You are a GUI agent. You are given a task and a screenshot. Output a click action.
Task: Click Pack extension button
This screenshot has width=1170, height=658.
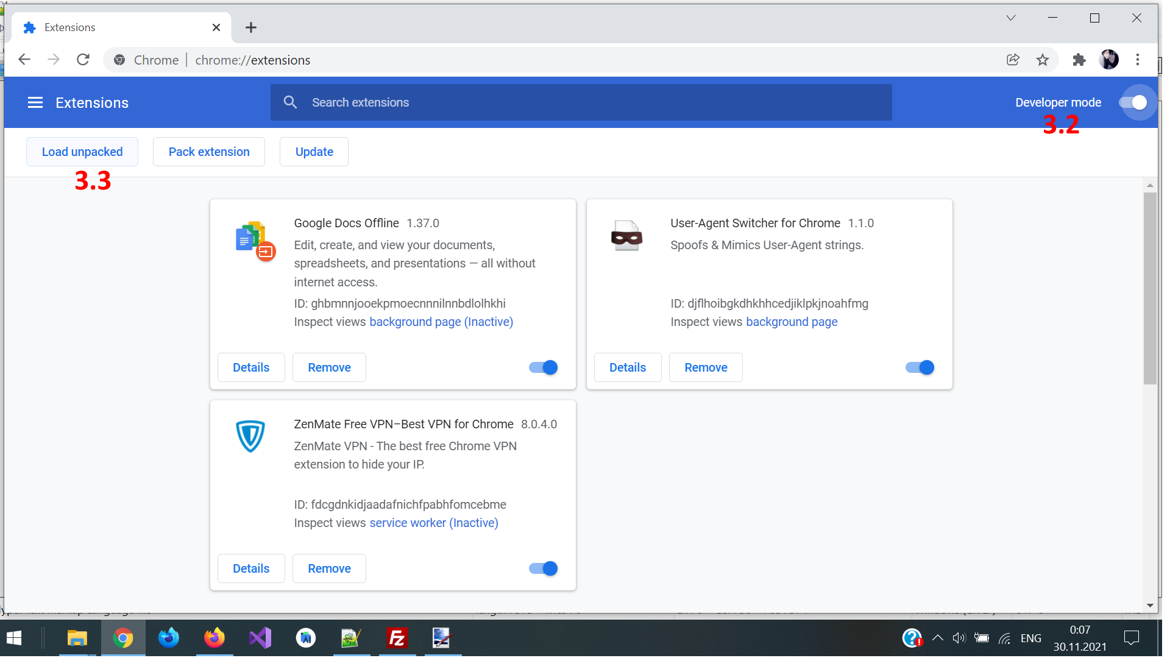209,152
